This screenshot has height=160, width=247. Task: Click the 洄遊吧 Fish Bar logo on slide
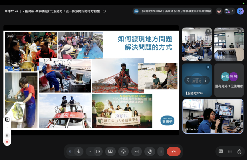click(x=167, y=120)
